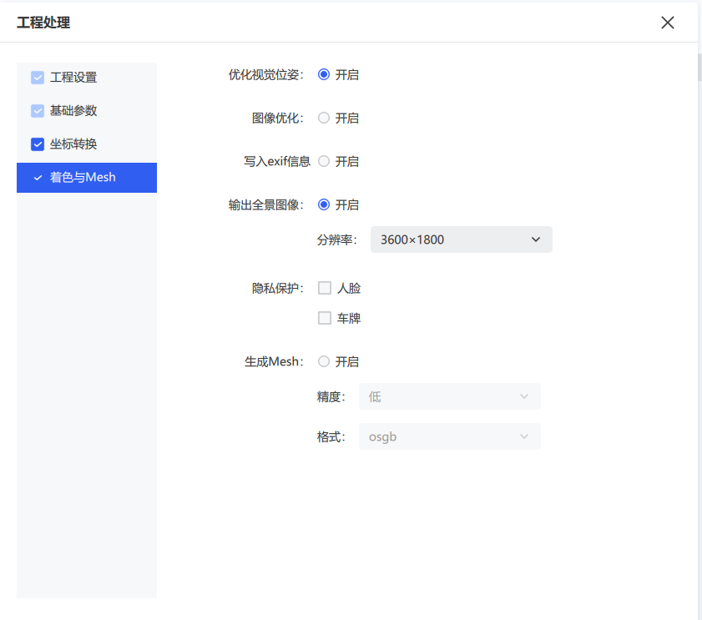Open the 坐标转换 section
The image size is (702, 620).
(x=73, y=144)
